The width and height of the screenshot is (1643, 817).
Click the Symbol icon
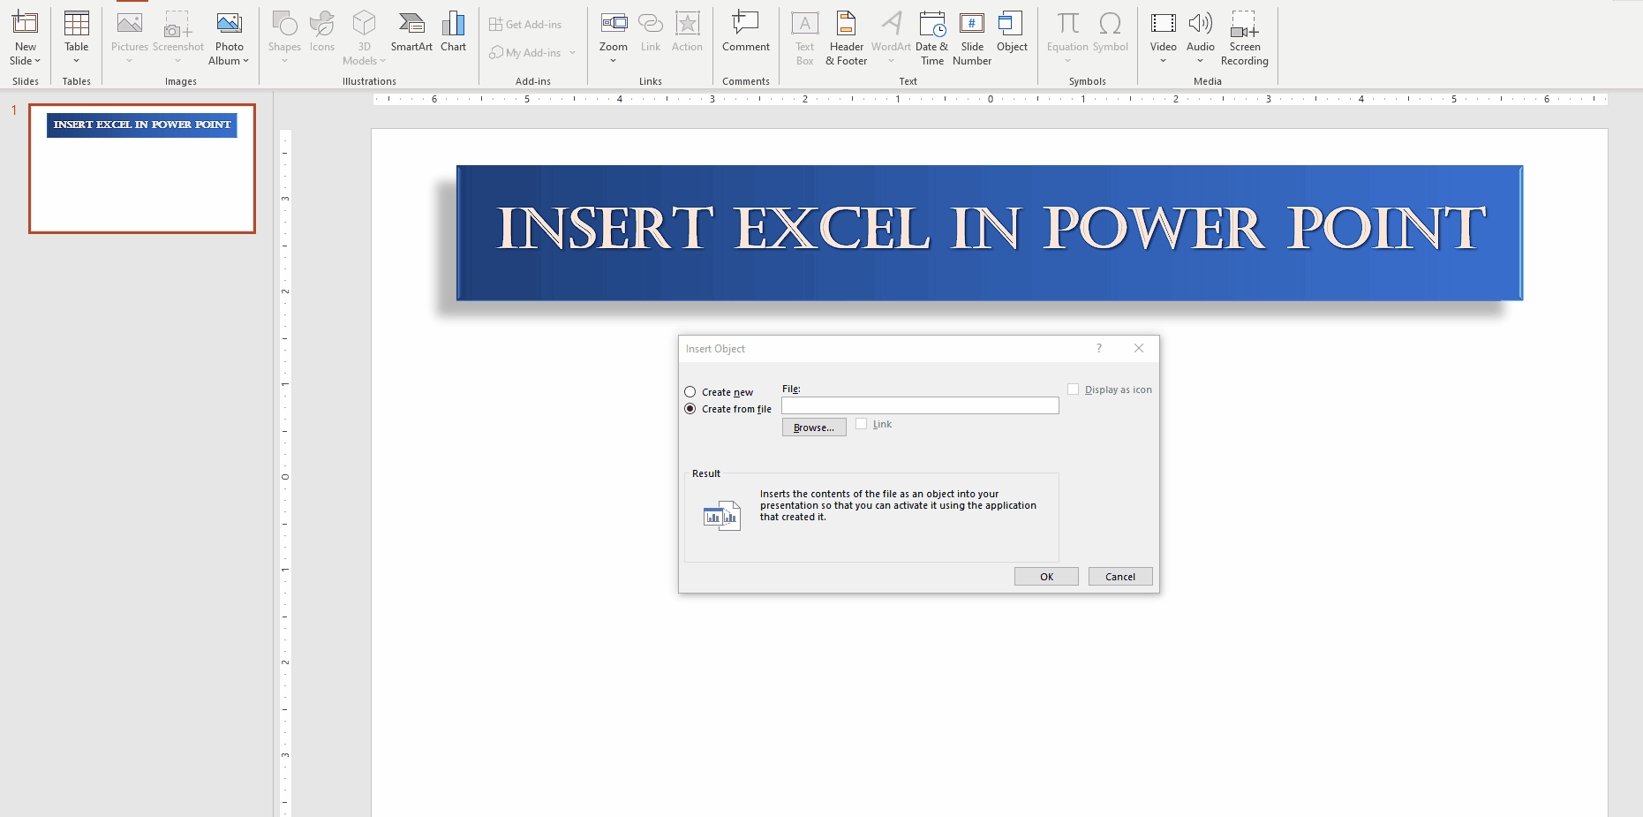point(1110,24)
